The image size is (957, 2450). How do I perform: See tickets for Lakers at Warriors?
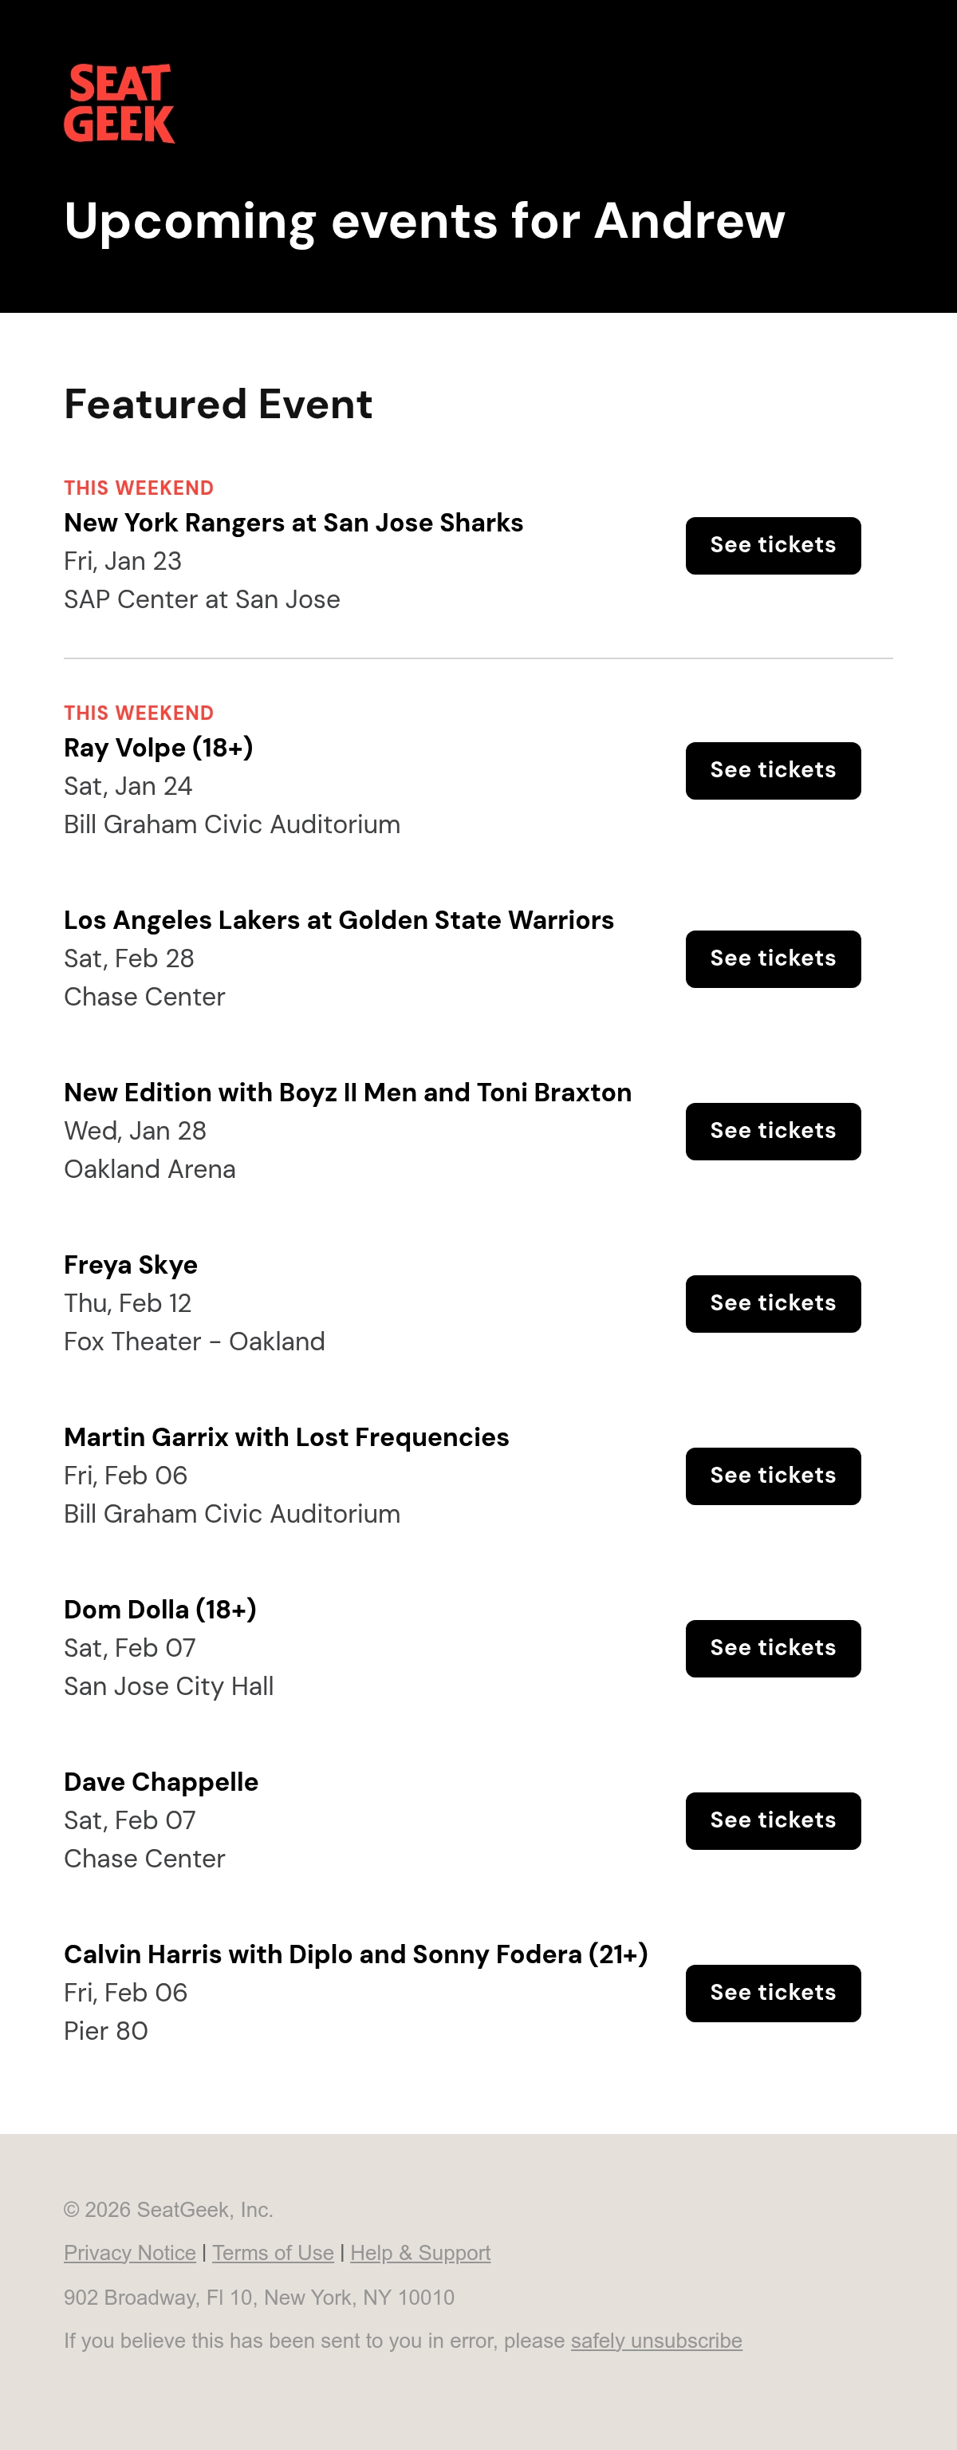click(773, 959)
